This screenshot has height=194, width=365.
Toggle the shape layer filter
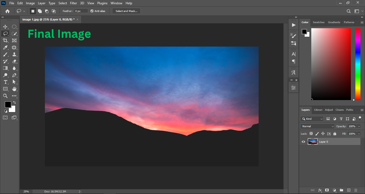click(347, 119)
